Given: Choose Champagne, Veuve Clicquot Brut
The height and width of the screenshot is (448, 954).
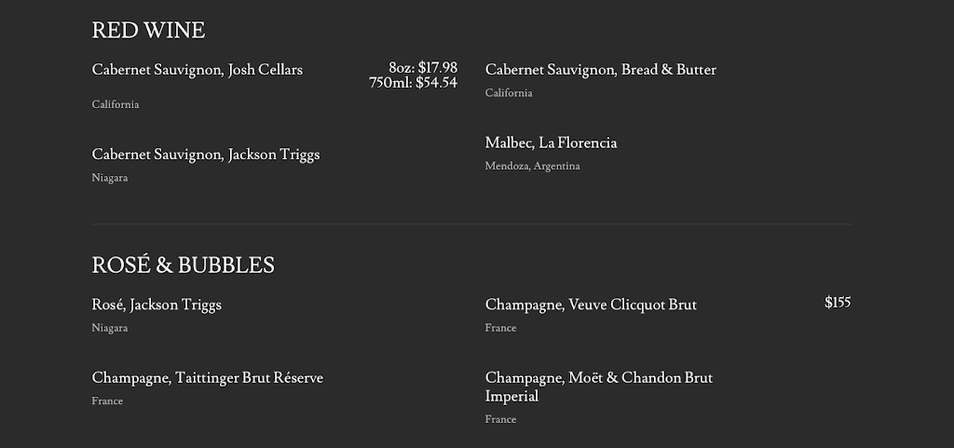Looking at the screenshot, I should 591,305.
